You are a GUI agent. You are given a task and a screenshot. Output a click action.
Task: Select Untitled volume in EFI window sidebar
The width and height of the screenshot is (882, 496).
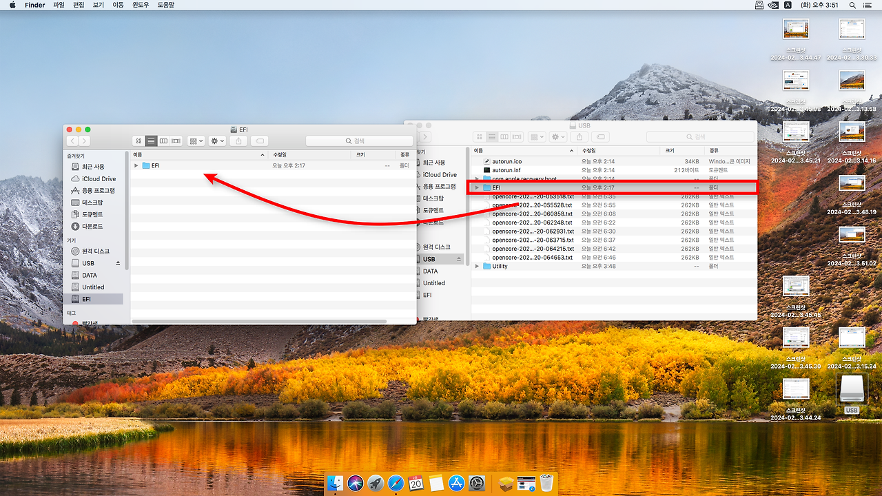tap(93, 287)
